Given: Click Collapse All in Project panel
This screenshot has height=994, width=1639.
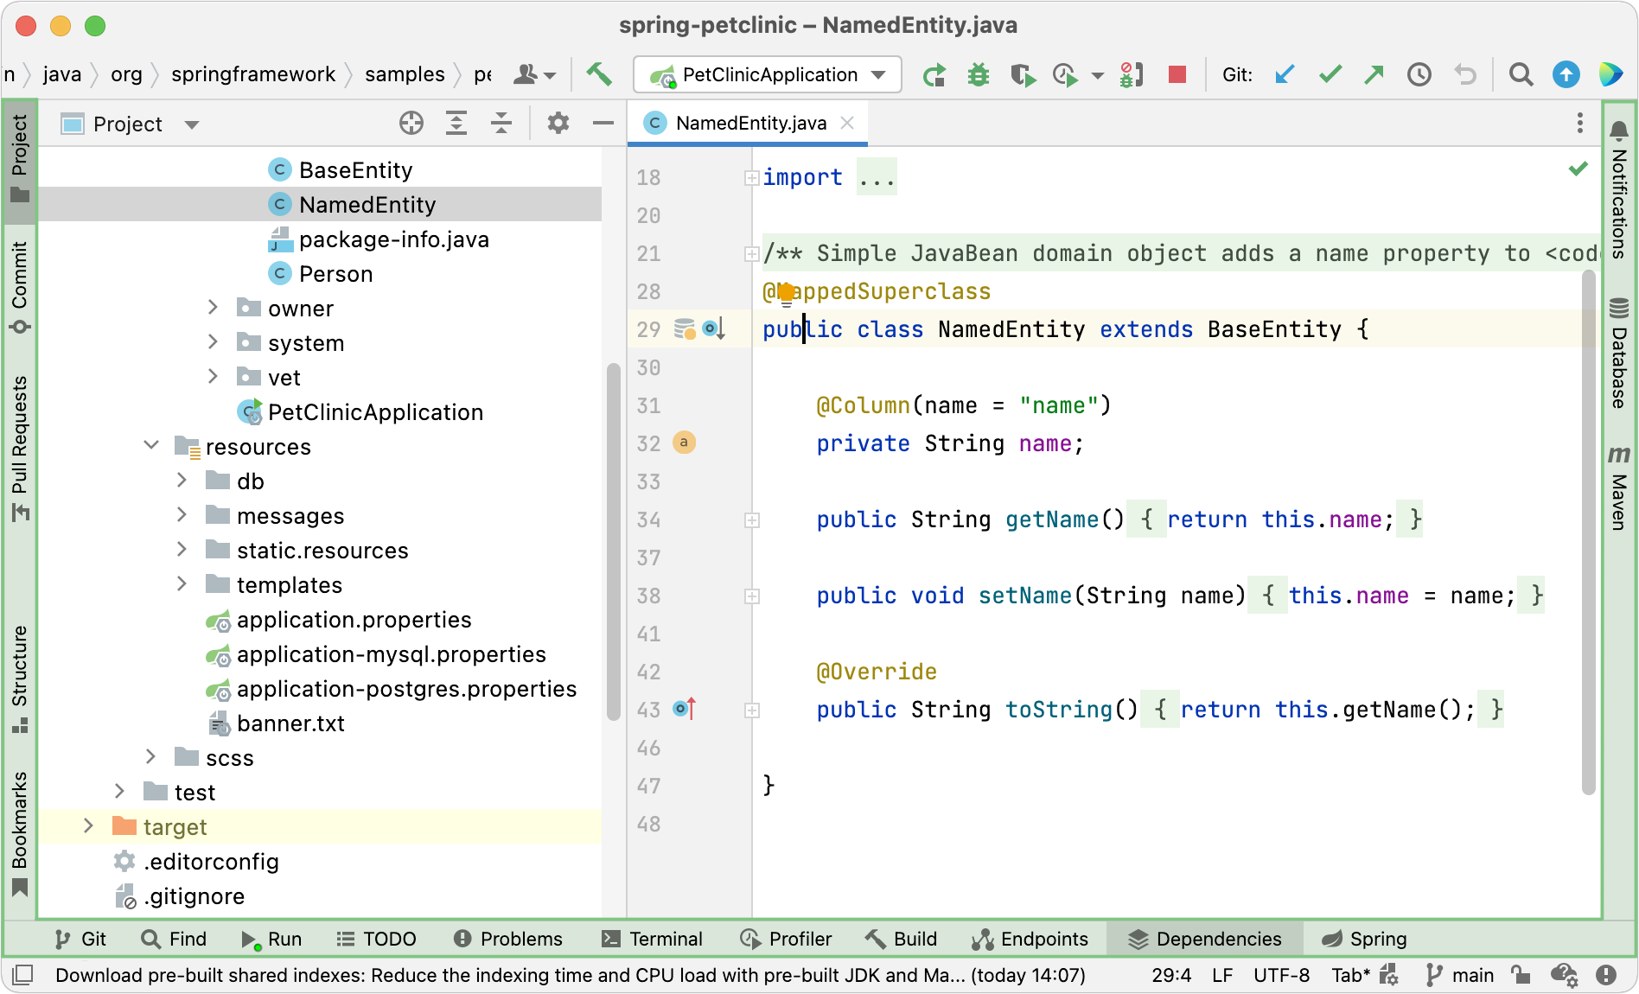Looking at the screenshot, I should pos(501,124).
